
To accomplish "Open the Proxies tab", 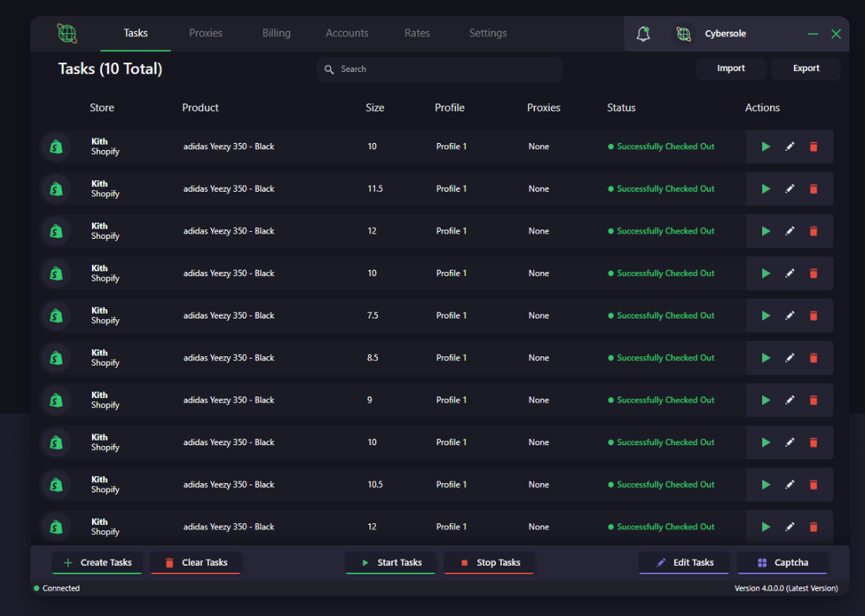I will tap(206, 33).
